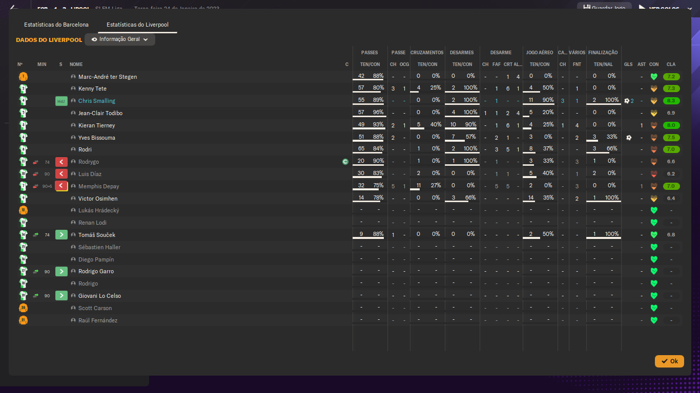The height and width of the screenshot is (393, 700).
Task: Open Chris Smalling's player profile link
Action: click(97, 101)
